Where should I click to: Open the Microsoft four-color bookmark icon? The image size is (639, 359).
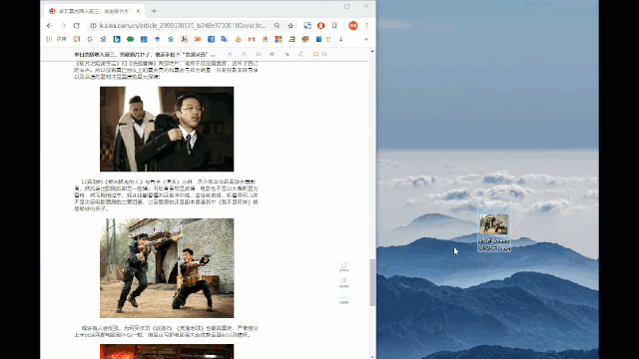pos(279,39)
